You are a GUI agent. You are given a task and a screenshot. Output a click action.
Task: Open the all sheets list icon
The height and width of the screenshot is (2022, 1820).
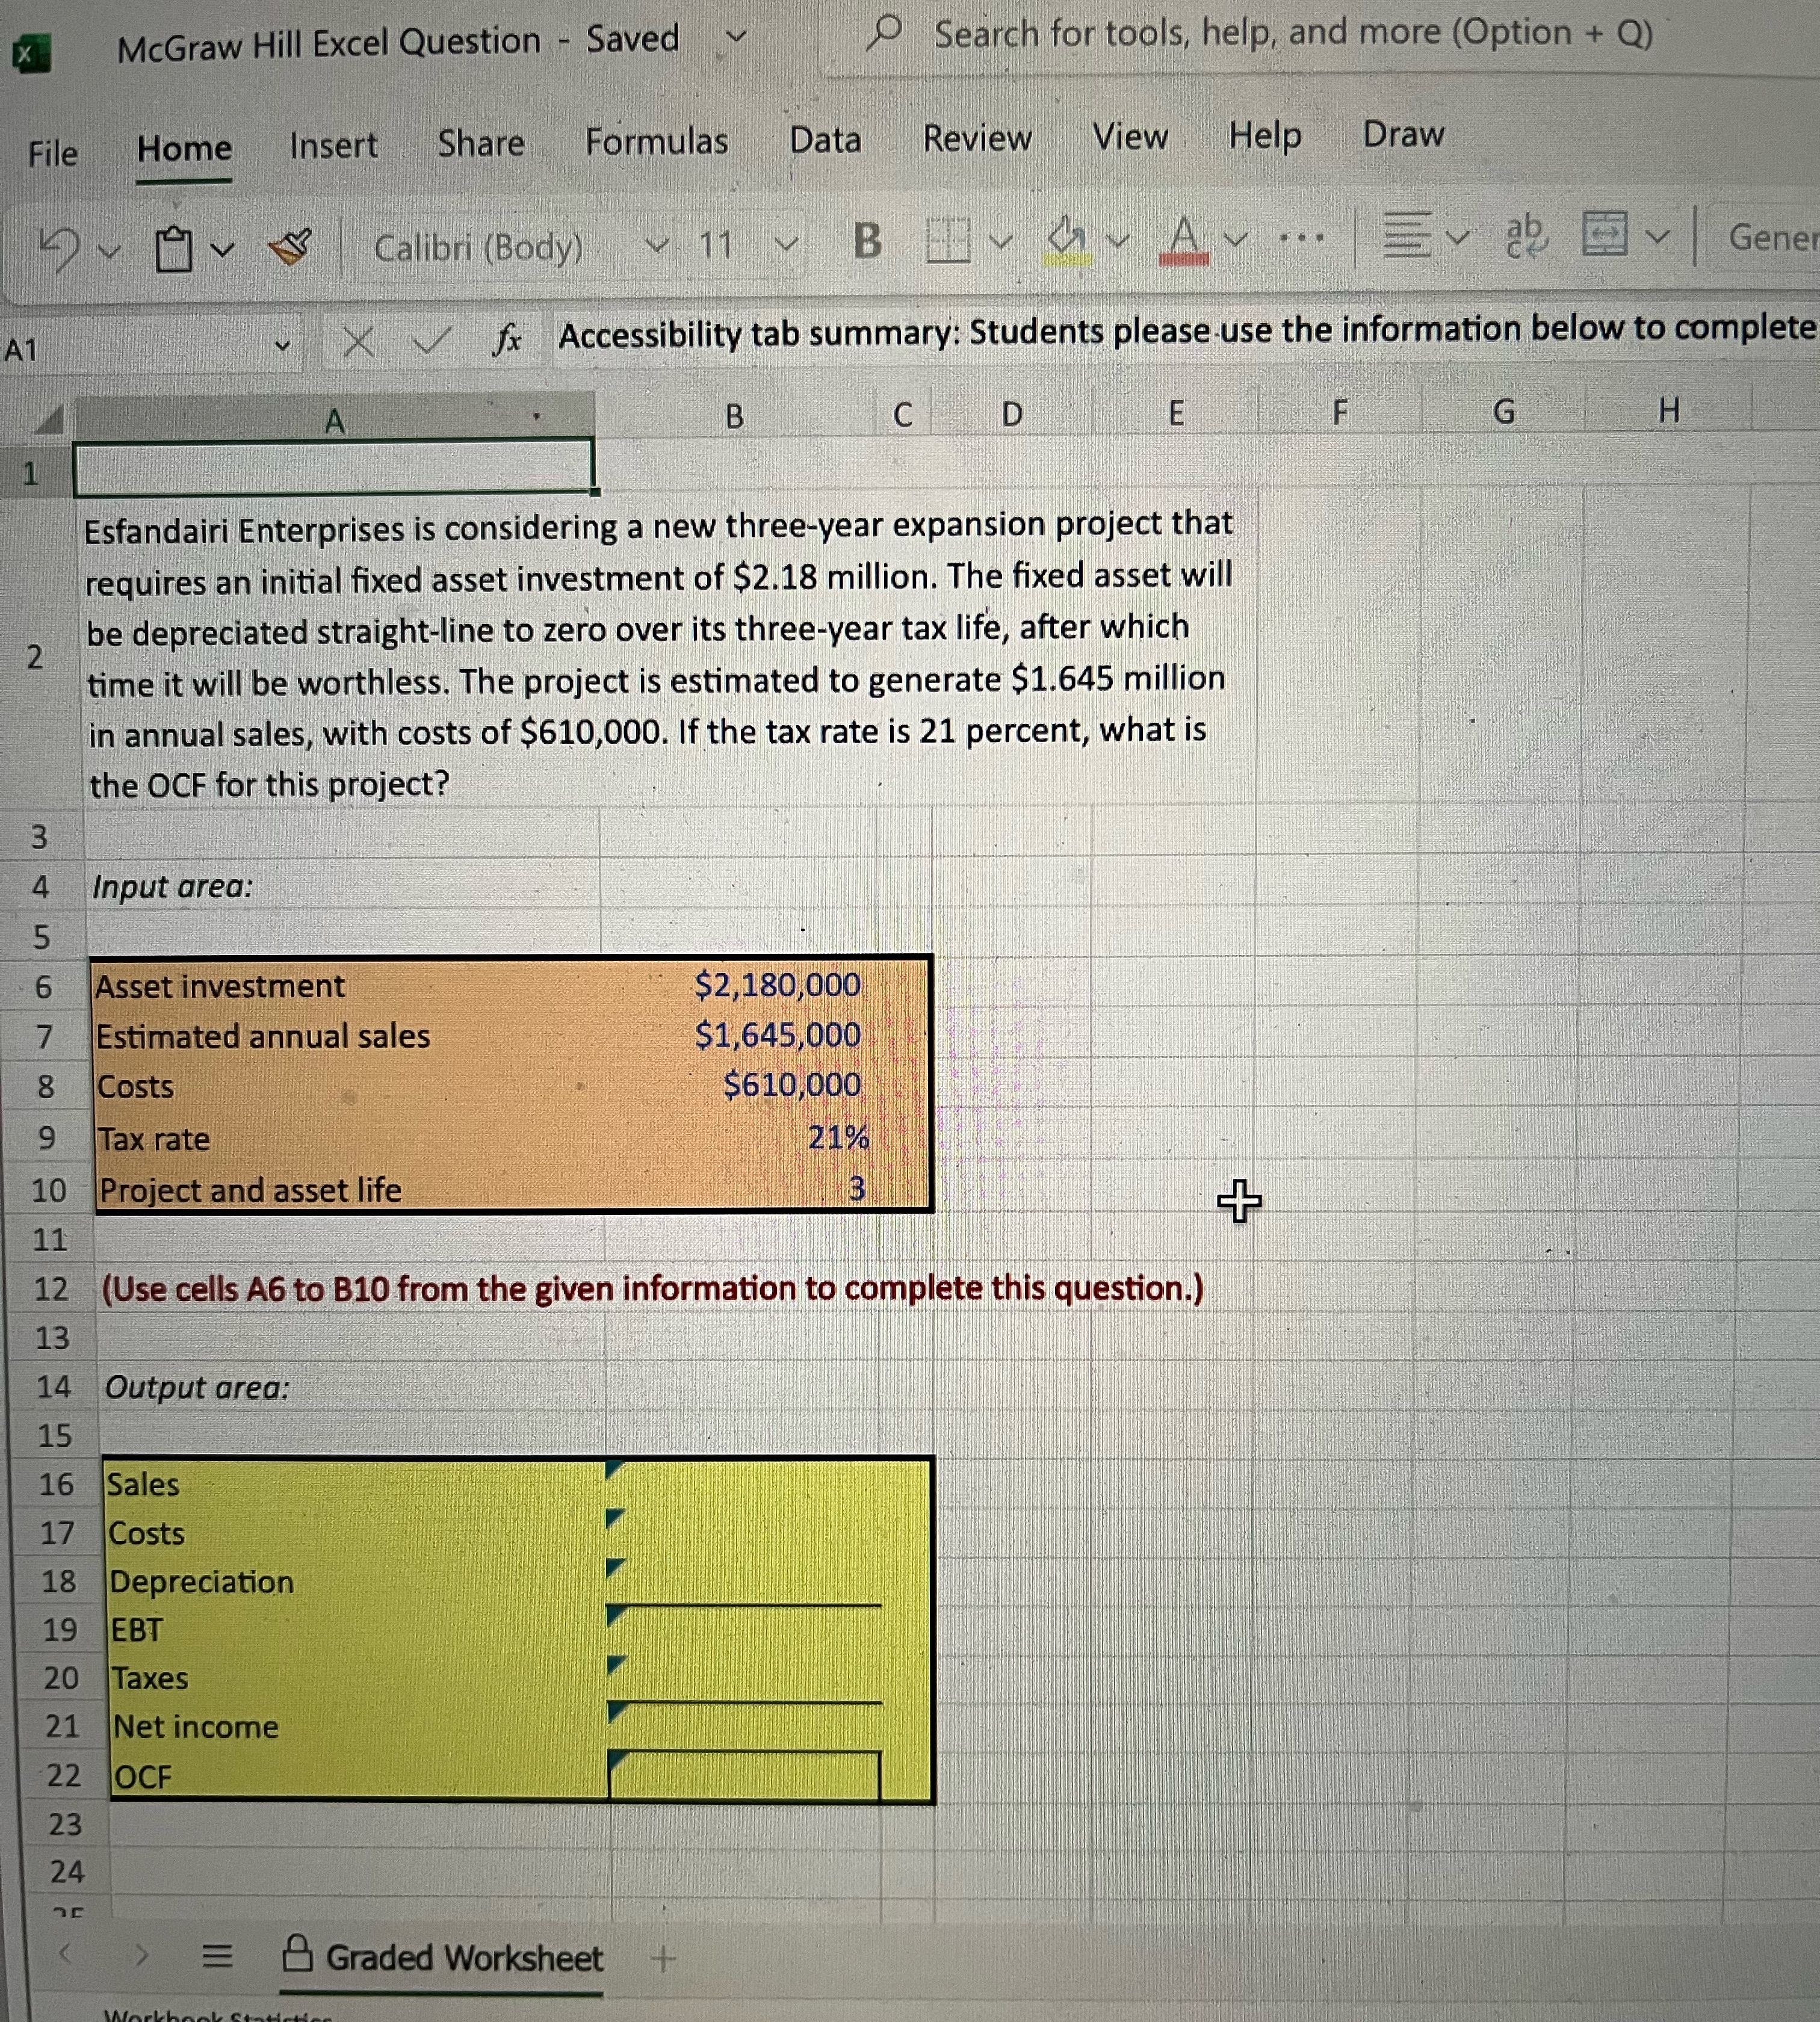tap(218, 1956)
